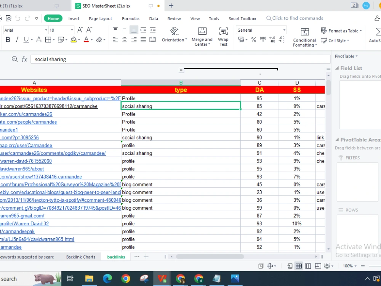This screenshot has width=381, height=286.
Task: Increase font size with A+ icon
Action: click(80, 30)
